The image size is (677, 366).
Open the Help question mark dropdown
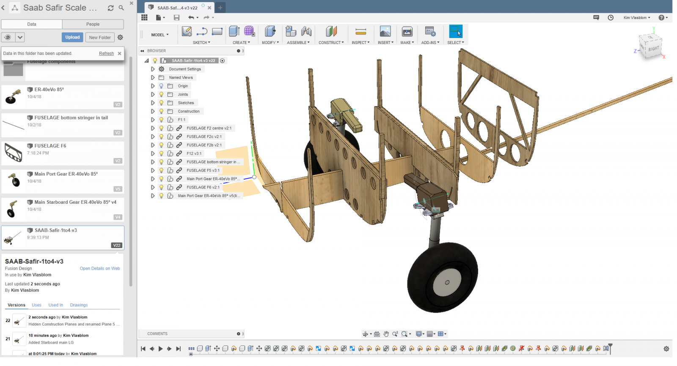click(x=663, y=17)
